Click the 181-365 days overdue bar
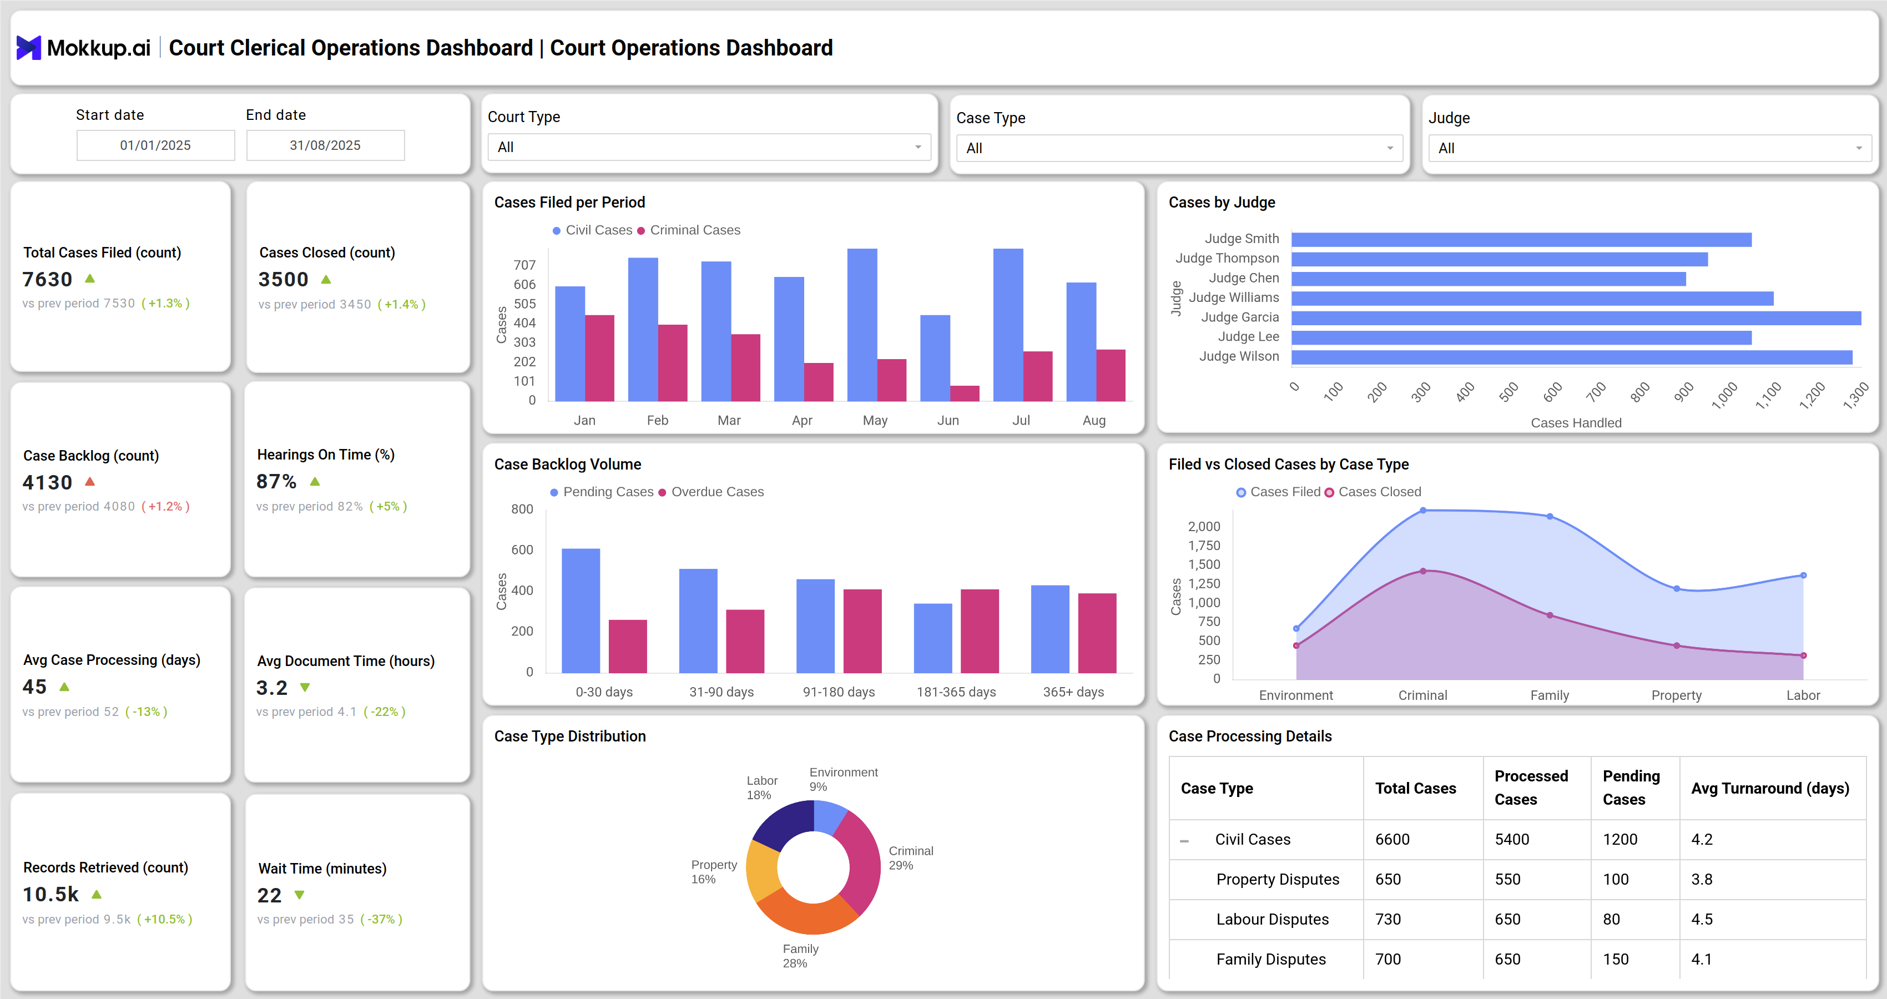The height and width of the screenshot is (999, 1887). click(x=980, y=630)
